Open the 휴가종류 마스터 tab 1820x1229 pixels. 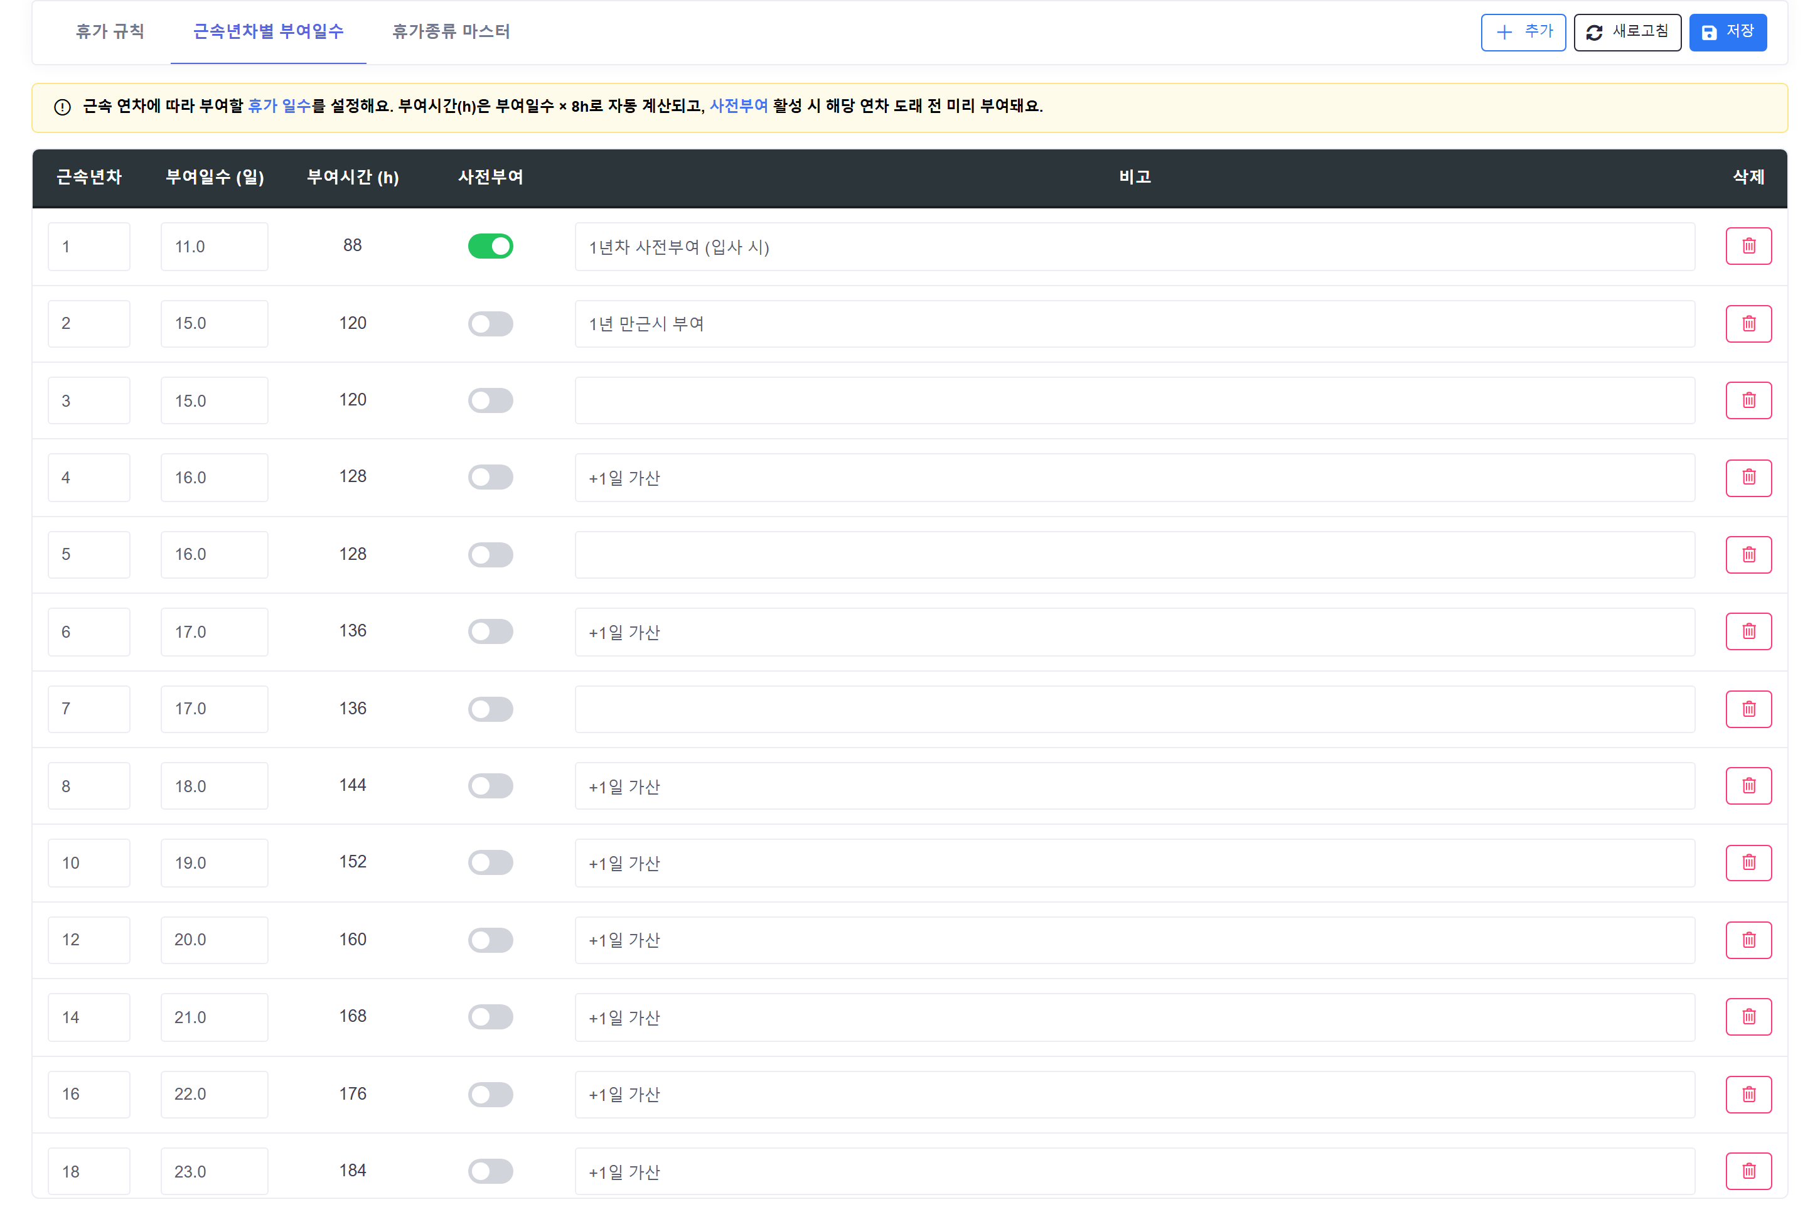click(x=451, y=31)
